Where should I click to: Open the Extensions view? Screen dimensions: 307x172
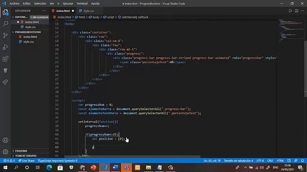tap(5, 58)
